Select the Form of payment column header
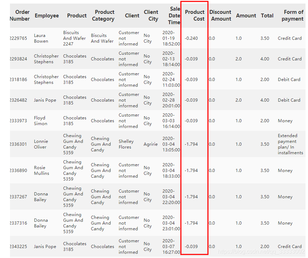The width and height of the screenshot is (308, 258). point(292,16)
